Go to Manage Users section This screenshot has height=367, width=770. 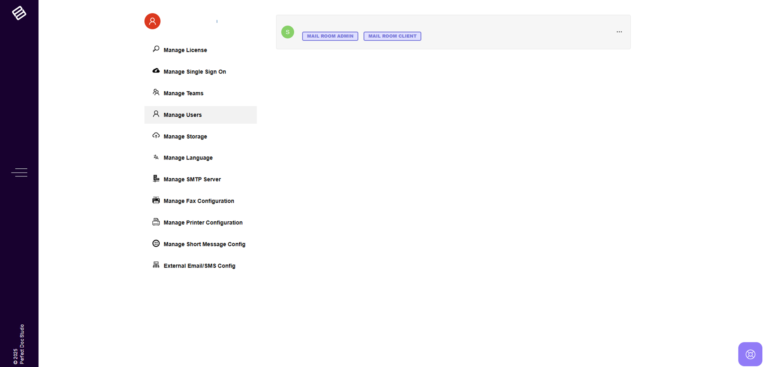click(x=182, y=115)
